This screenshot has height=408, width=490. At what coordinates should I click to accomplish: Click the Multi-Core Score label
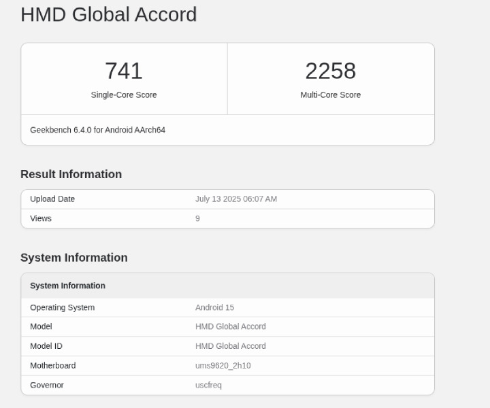click(x=331, y=95)
